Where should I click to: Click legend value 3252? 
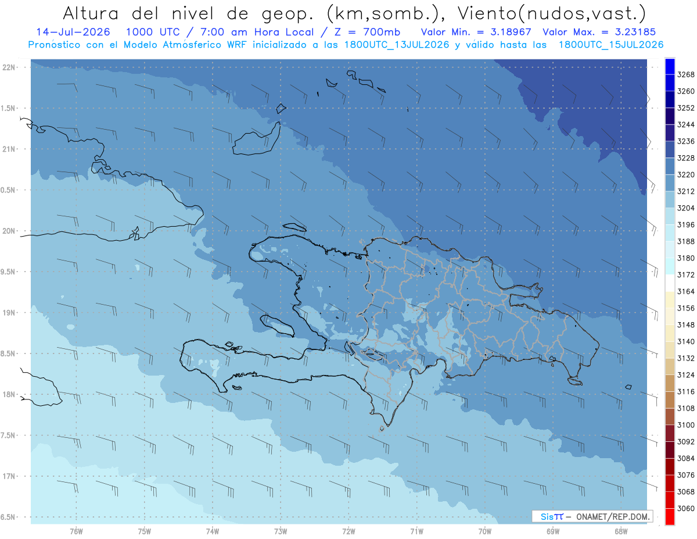tap(685, 108)
